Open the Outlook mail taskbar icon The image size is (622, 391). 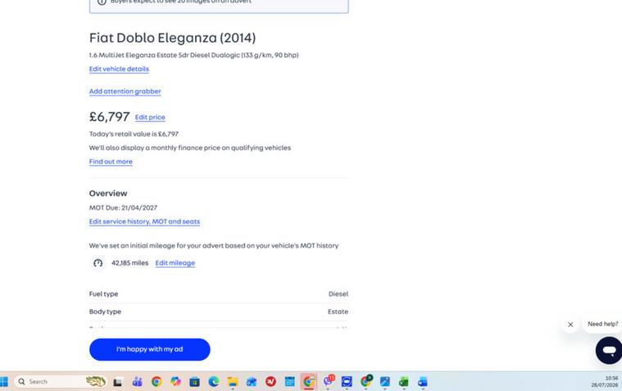[252, 381]
